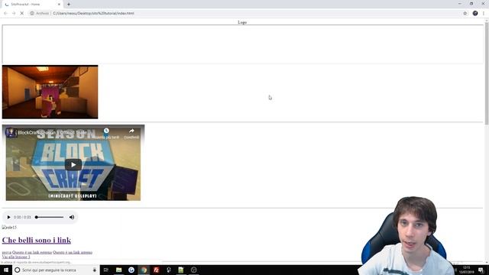Image resolution: width=489 pixels, height=275 pixels.
Task: Click the YouTube Watch later clock icon
Action: click(107, 131)
